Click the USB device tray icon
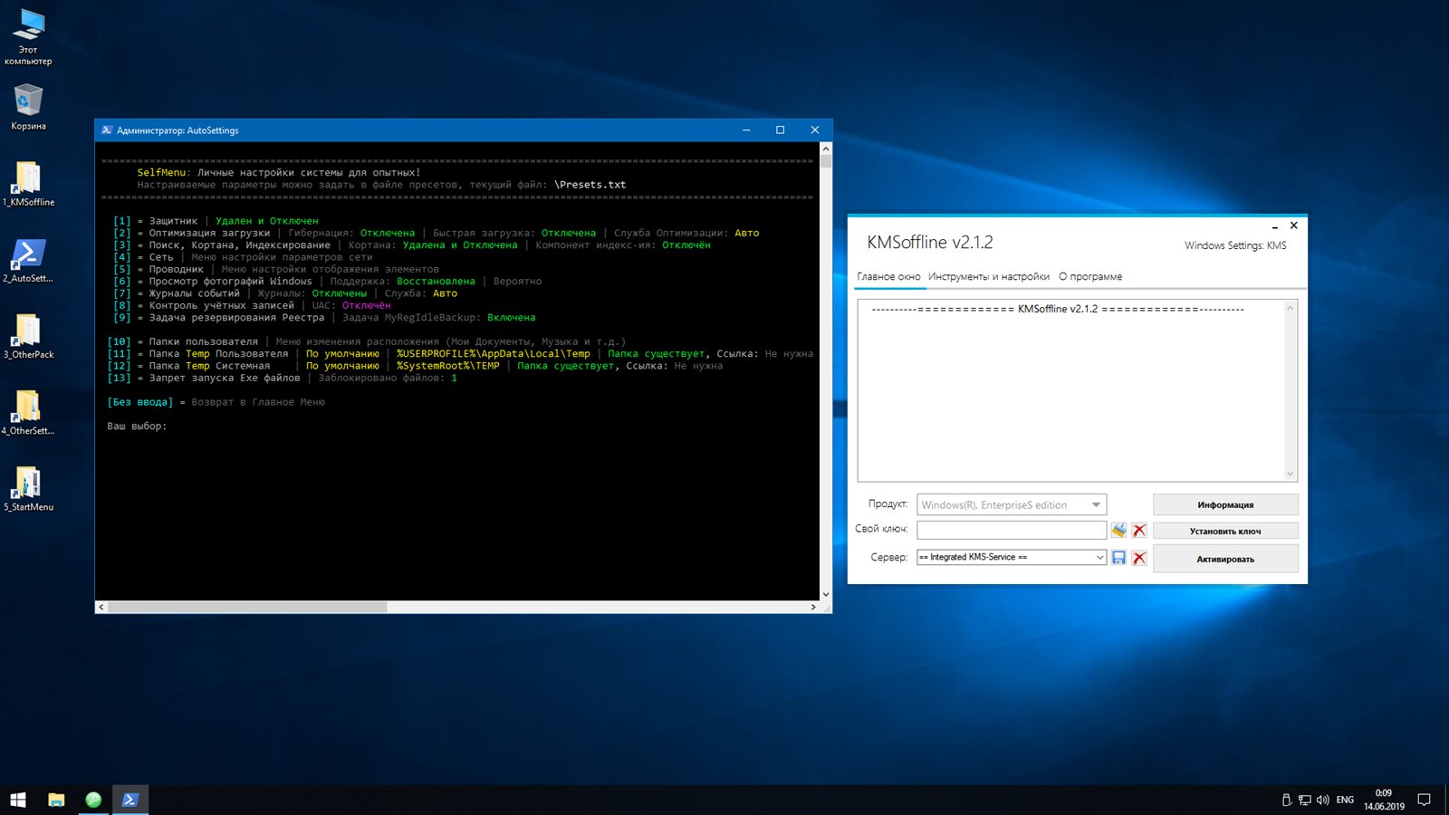 click(1287, 800)
